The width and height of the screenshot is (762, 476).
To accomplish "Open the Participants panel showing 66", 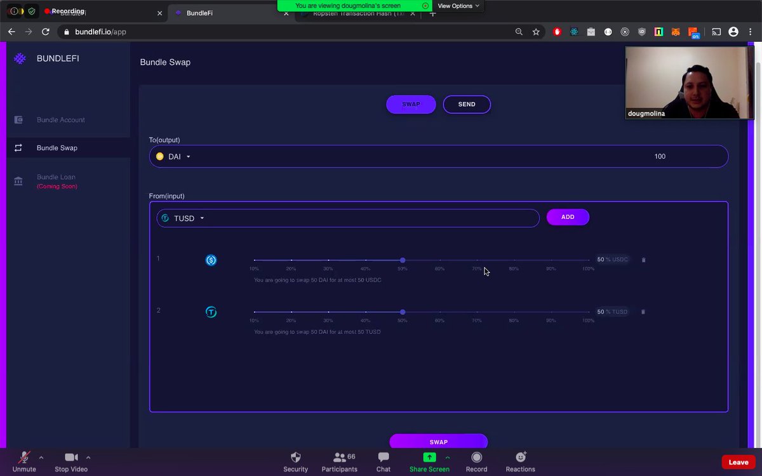I will pyautogui.click(x=339, y=461).
